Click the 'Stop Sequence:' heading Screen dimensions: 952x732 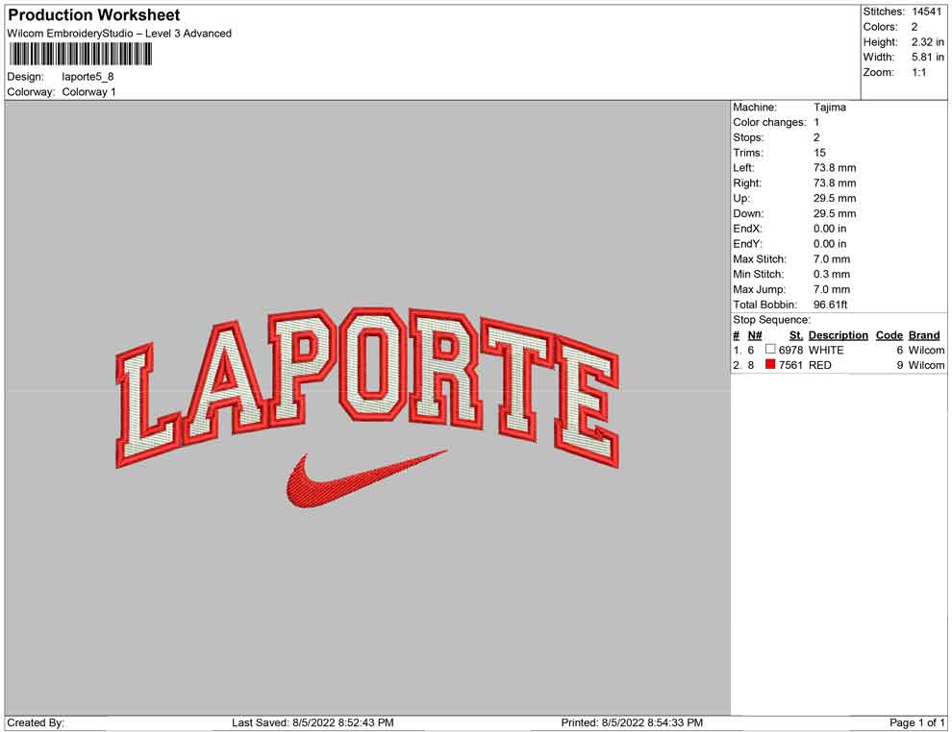pyautogui.click(x=771, y=320)
